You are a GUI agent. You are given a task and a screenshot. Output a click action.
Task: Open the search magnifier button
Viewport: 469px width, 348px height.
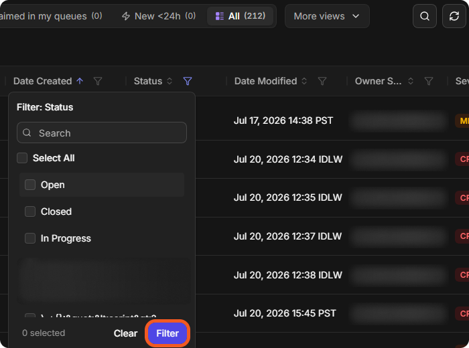tap(424, 16)
